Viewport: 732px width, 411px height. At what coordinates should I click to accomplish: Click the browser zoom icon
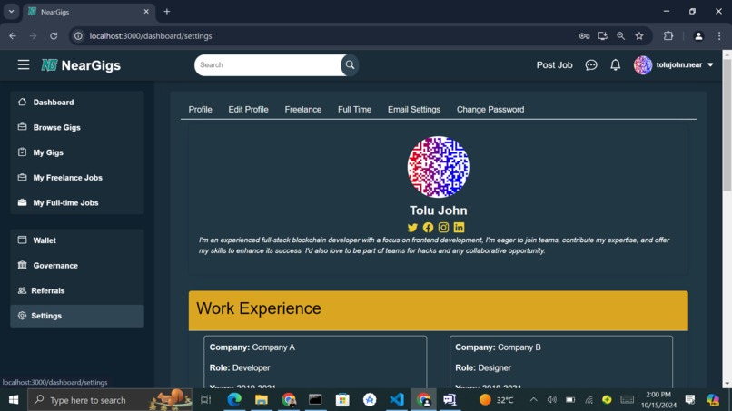[620, 36]
